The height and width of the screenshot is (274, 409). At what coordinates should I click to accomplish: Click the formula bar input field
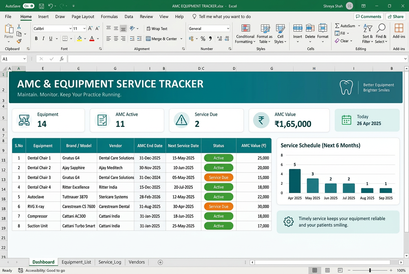[x=235, y=59]
